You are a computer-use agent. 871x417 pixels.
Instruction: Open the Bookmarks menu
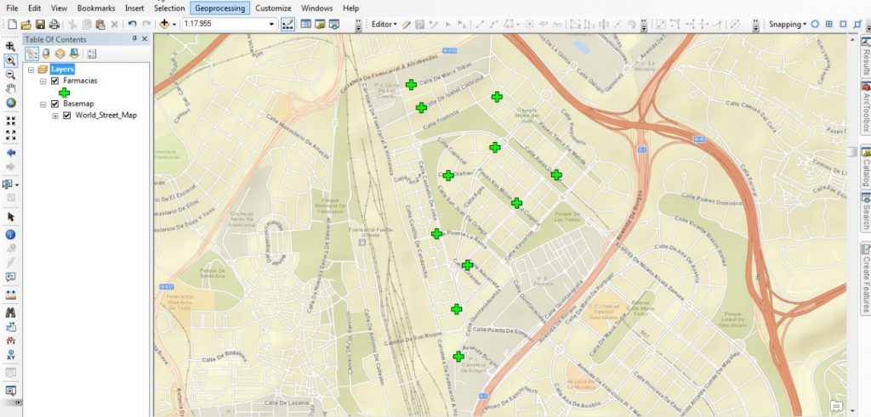tap(96, 8)
